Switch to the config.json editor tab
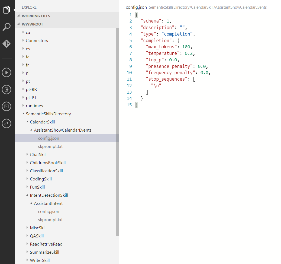281x264 pixels. point(136,7)
